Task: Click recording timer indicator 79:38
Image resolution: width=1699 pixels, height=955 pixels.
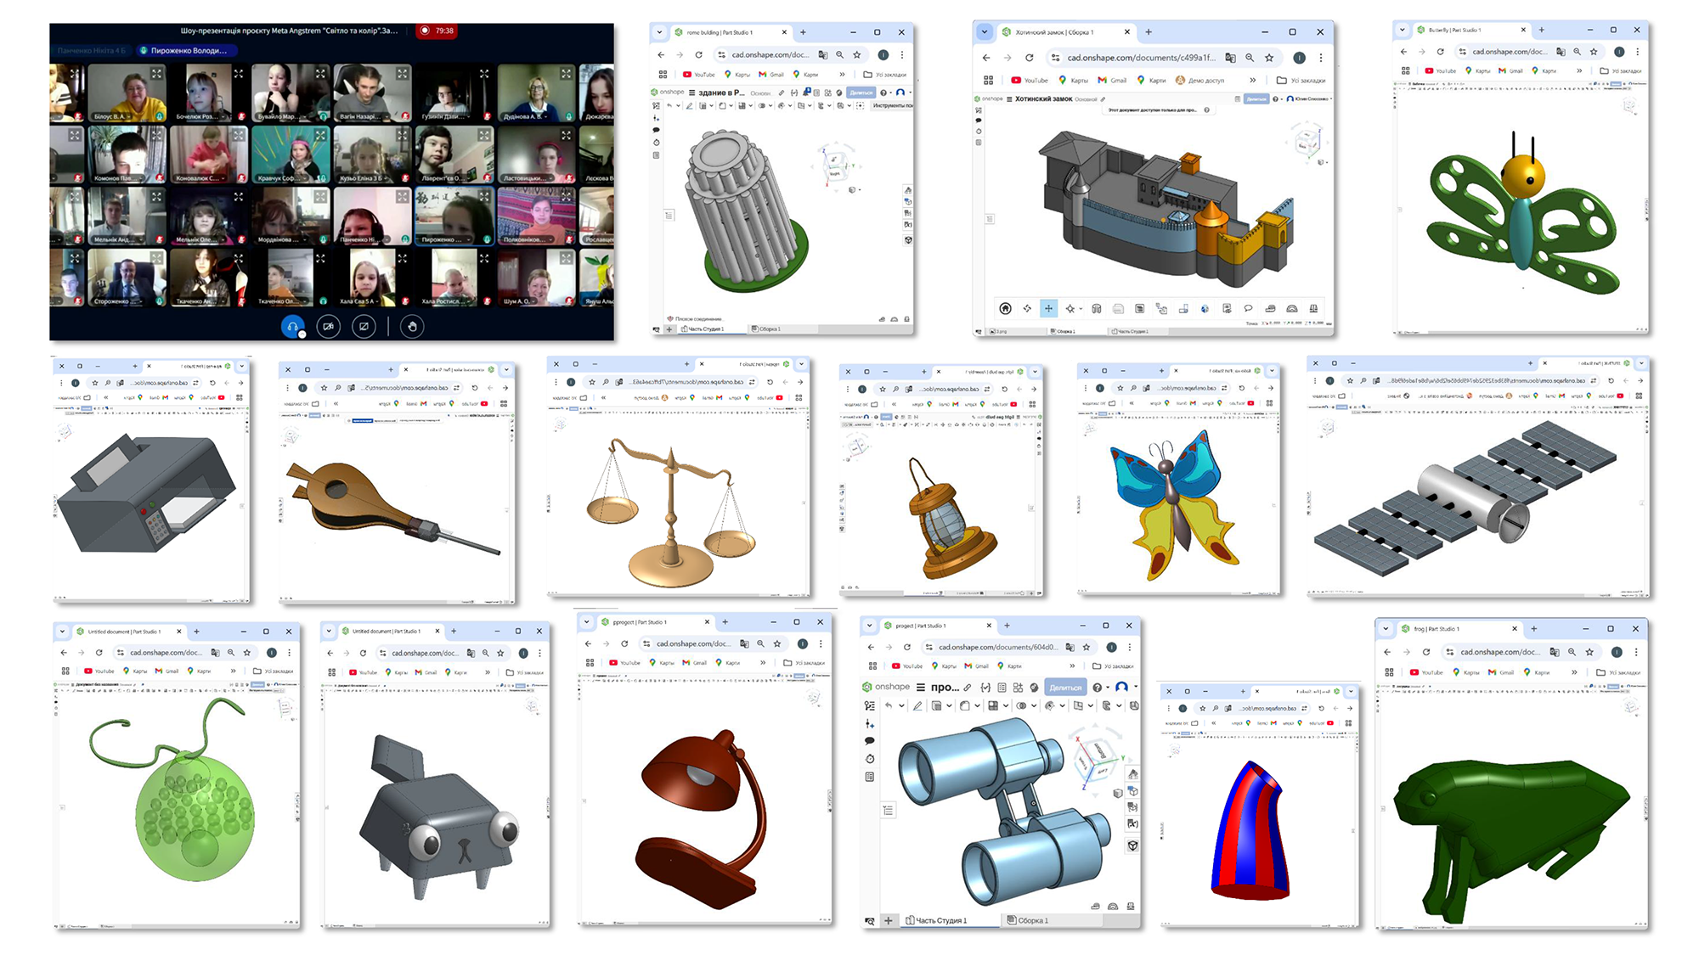Action: (437, 31)
